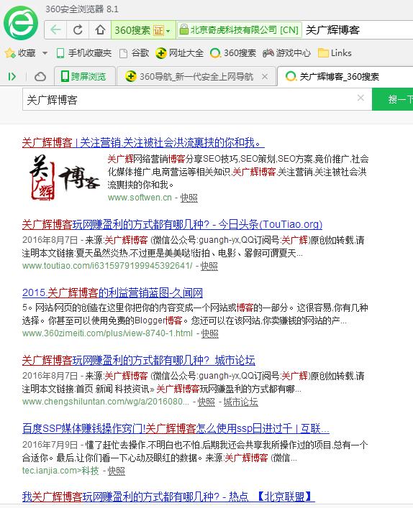Open 跨屏浏览 tab button

84,76
